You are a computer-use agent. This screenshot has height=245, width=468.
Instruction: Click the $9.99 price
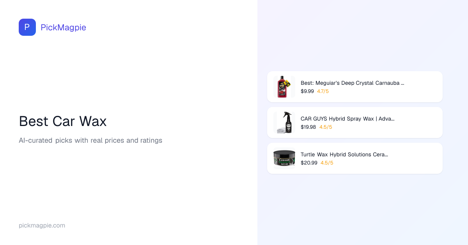point(307,91)
